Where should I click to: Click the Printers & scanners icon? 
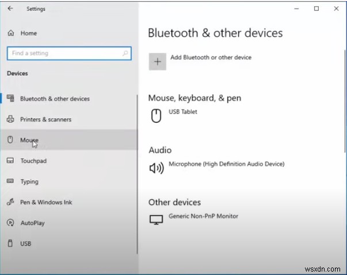point(10,119)
